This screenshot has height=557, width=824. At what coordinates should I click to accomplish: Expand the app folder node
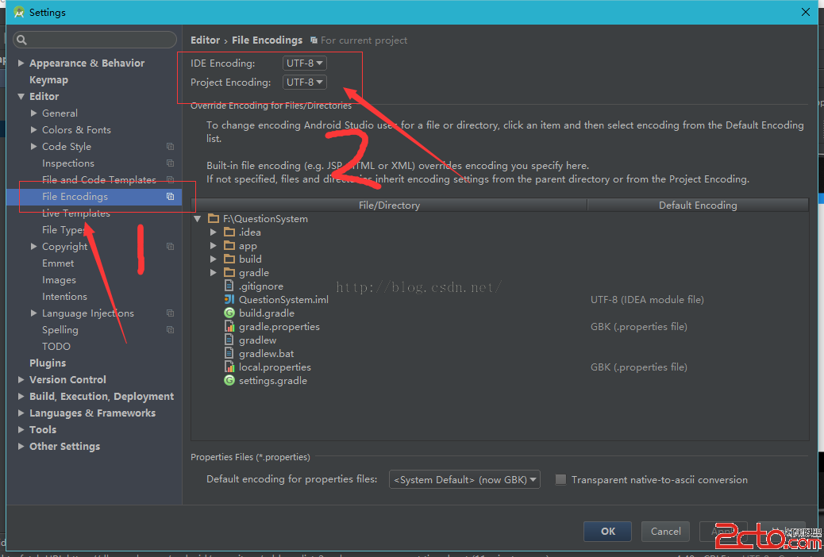pyautogui.click(x=214, y=245)
